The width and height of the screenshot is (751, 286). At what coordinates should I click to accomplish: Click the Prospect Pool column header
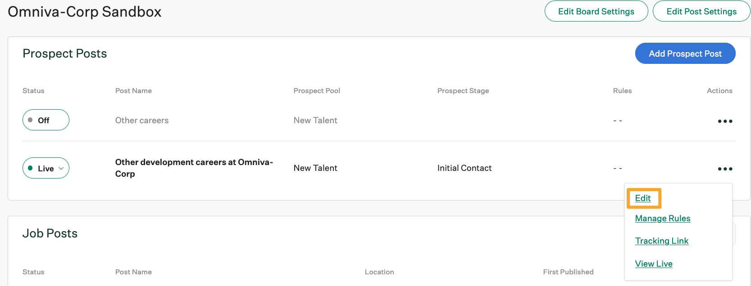[317, 90]
